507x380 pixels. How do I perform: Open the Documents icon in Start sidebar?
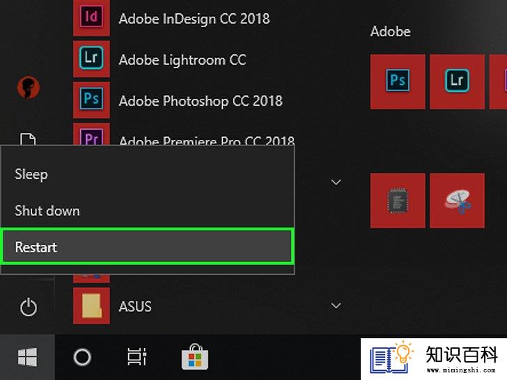[x=28, y=139]
